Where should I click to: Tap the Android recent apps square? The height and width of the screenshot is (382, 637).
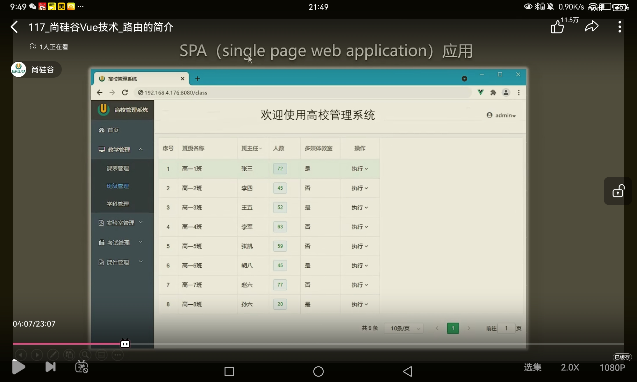[x=229, y=371]
